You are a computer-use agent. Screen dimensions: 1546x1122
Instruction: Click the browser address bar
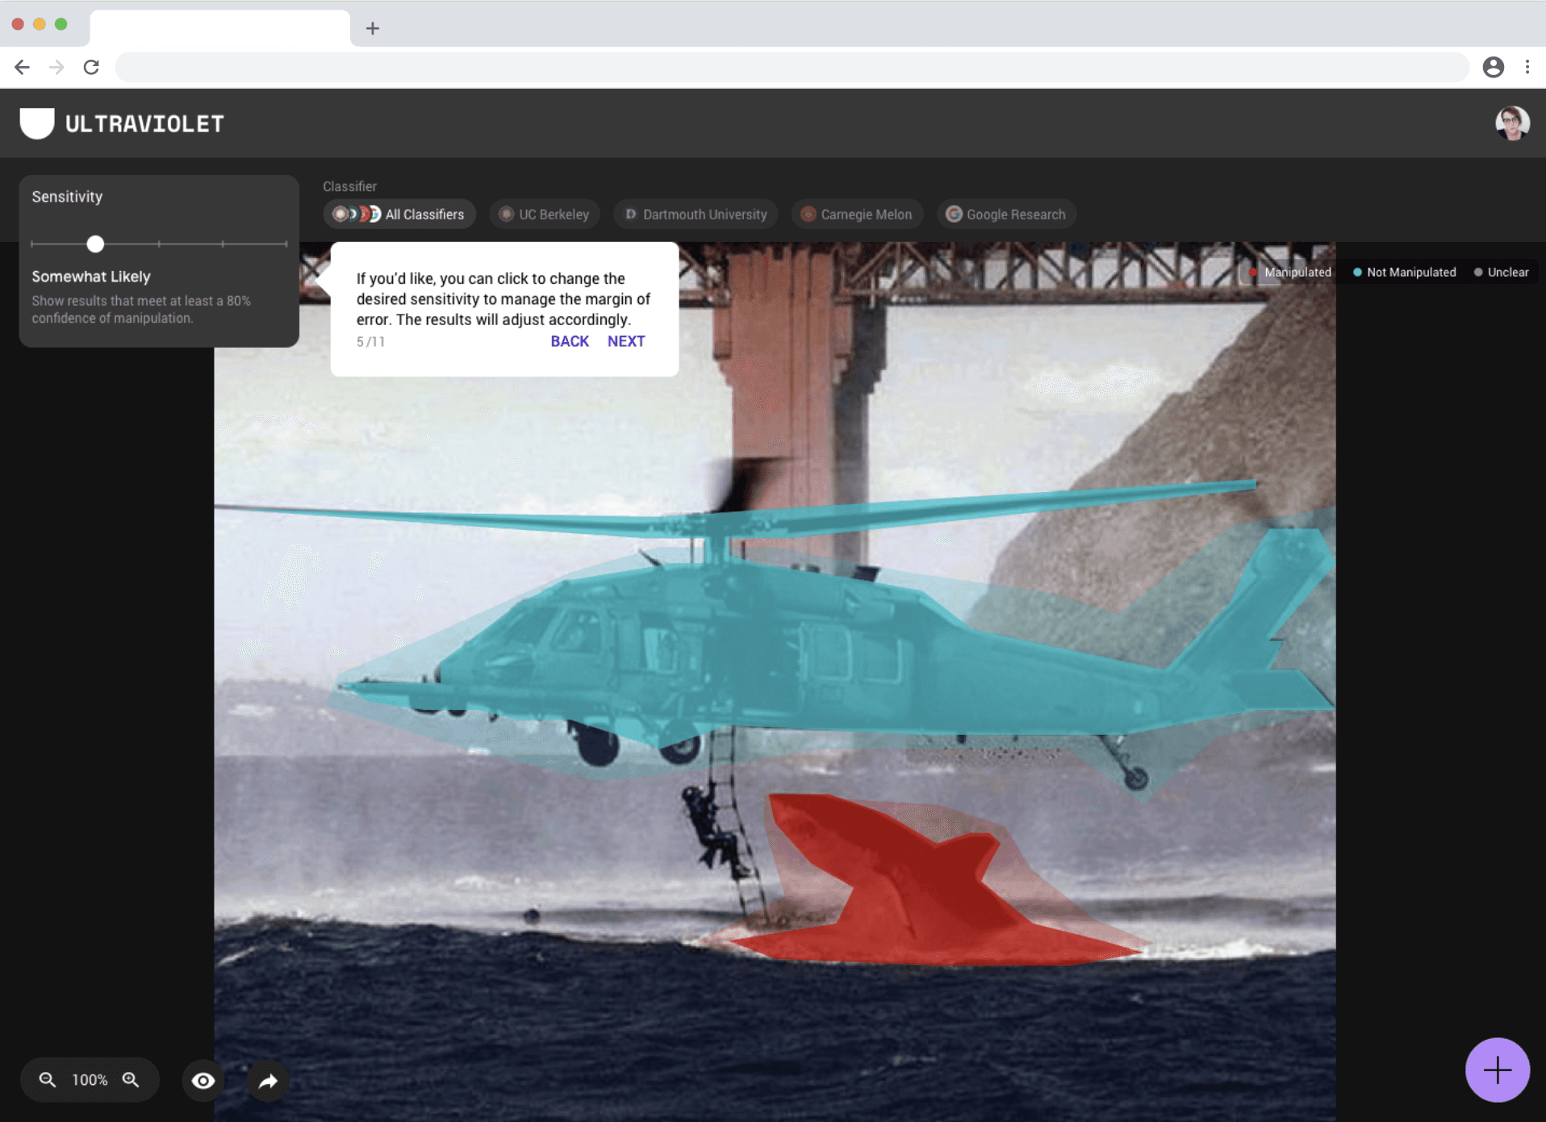click(x=791, y=67)
